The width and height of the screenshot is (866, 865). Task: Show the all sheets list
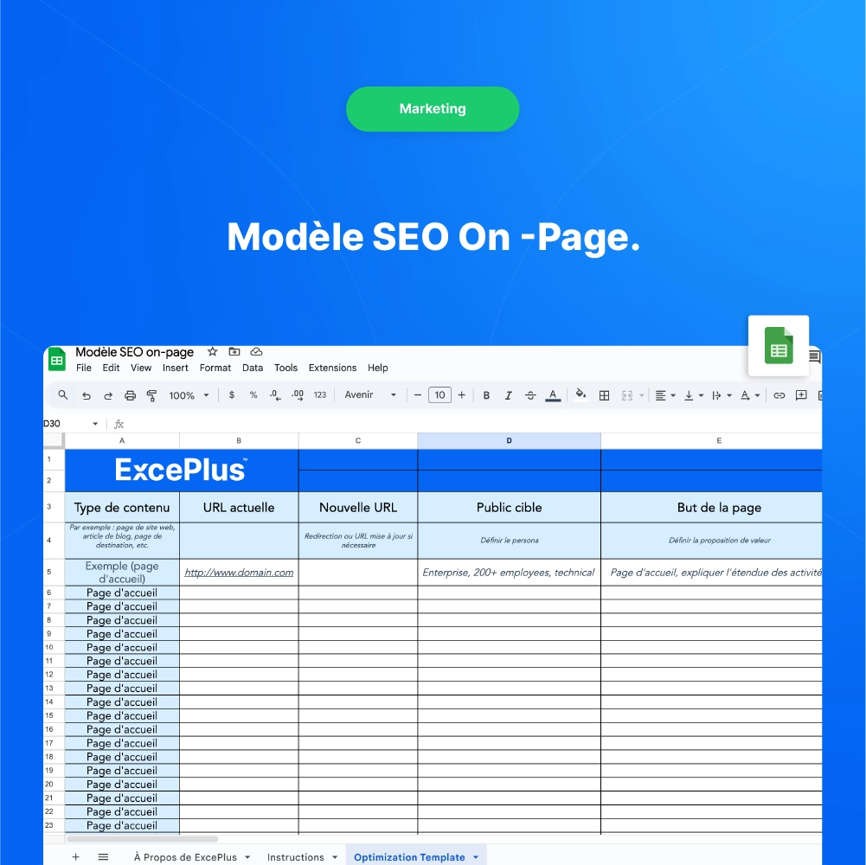tap(103, 856)
